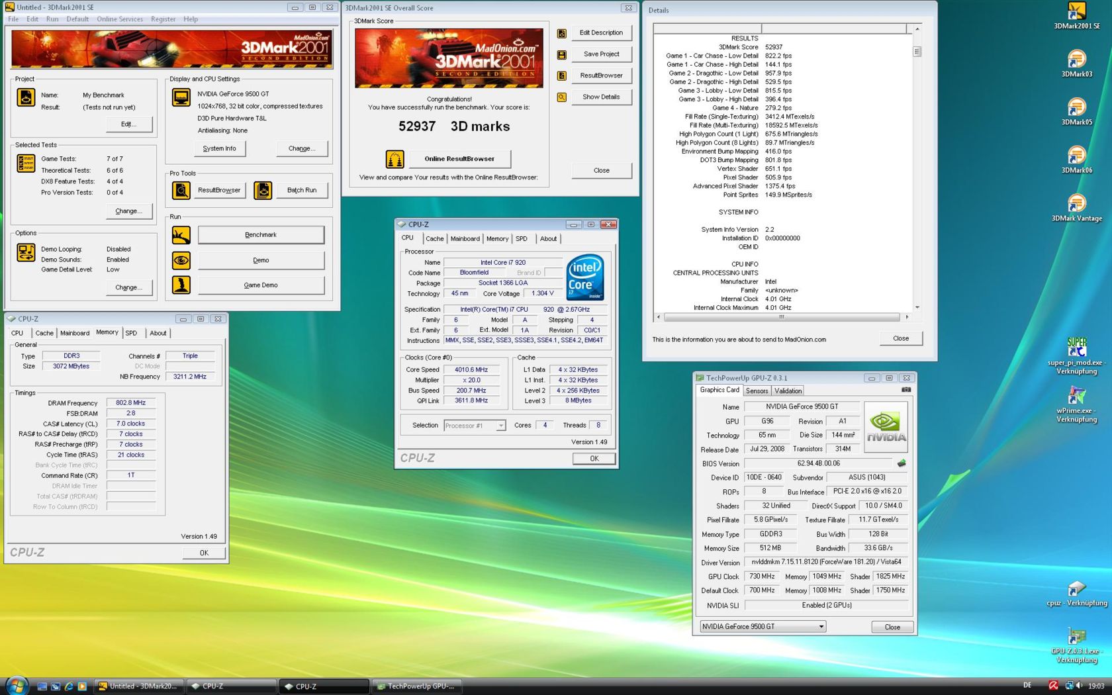This screenshot has width=1112, height=695.
Task: Open the File menu in 3DMark2001
Action: point(13,19)
